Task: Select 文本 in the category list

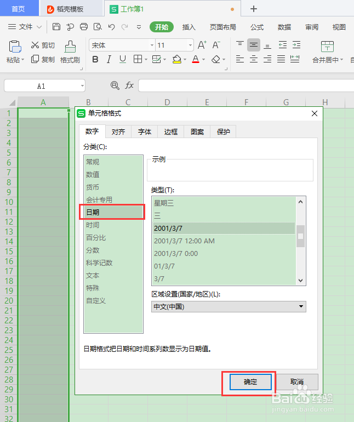Action: (x=113, y=275)
